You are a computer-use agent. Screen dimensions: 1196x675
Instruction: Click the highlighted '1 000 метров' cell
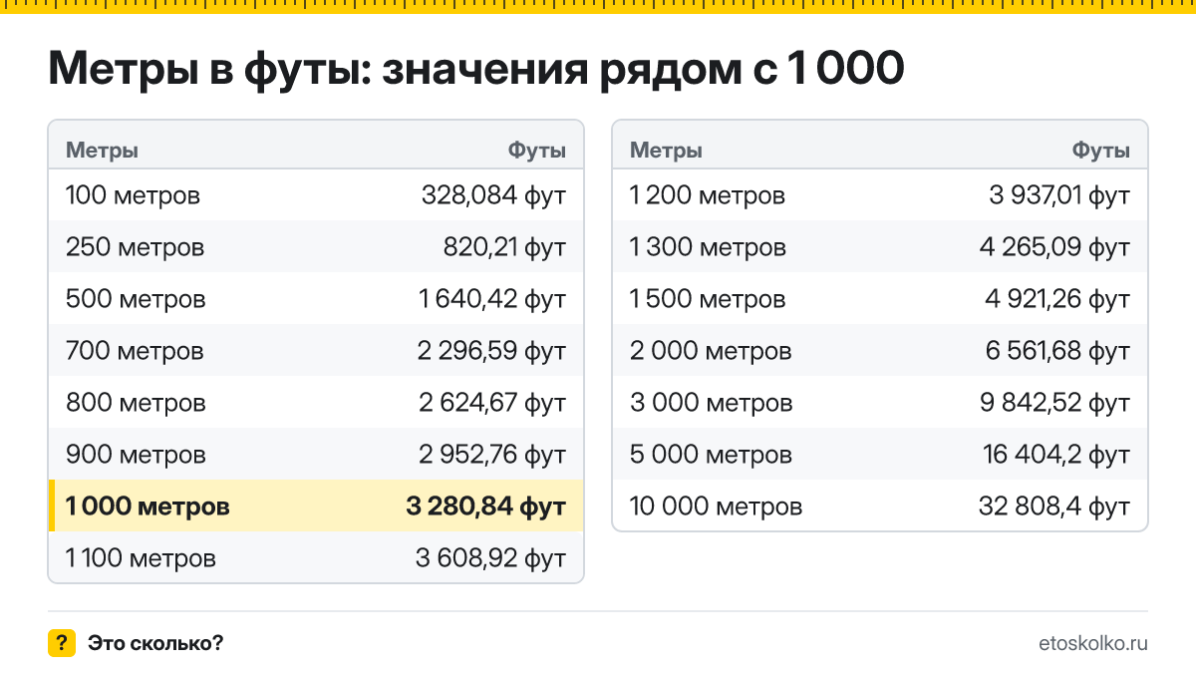pos(148,506)
